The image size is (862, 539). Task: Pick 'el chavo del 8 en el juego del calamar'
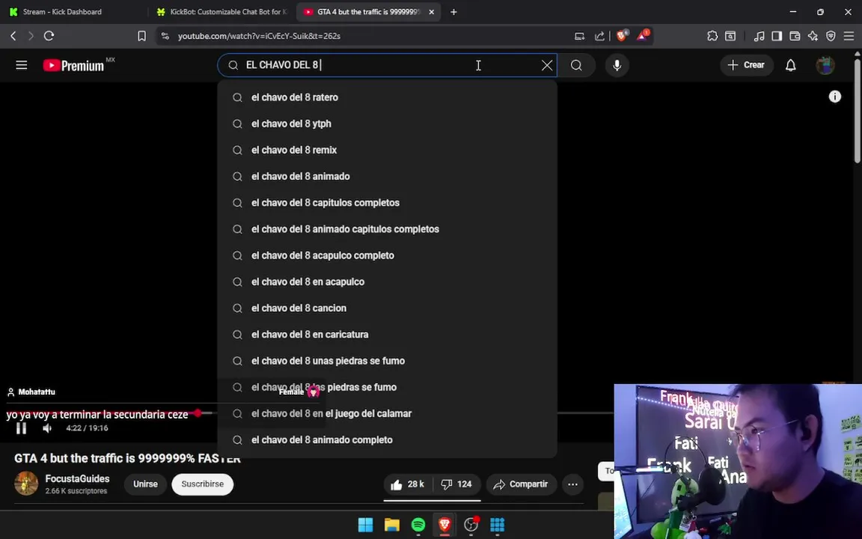(387, 413)
